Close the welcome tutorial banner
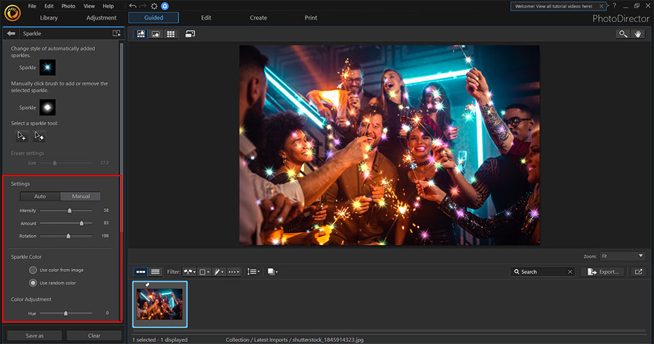 click(x=601, y=7)
